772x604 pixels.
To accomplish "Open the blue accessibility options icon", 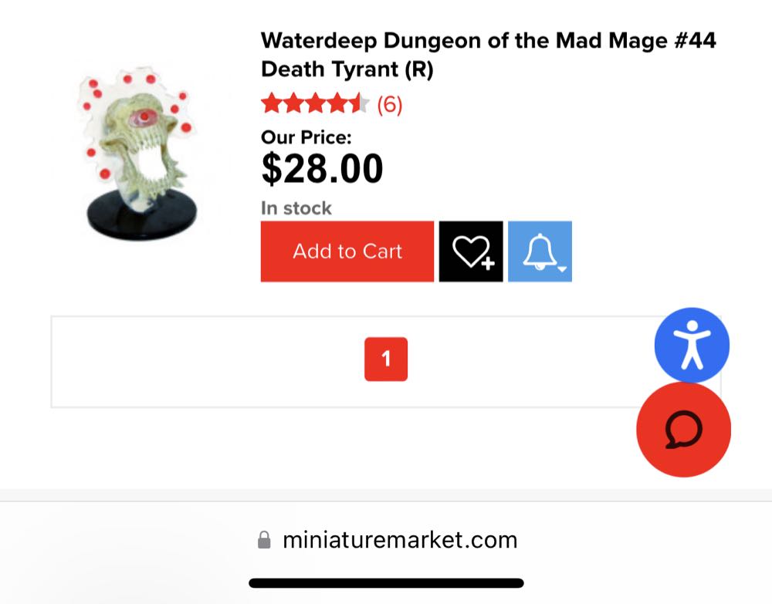I will coord(692,345).
